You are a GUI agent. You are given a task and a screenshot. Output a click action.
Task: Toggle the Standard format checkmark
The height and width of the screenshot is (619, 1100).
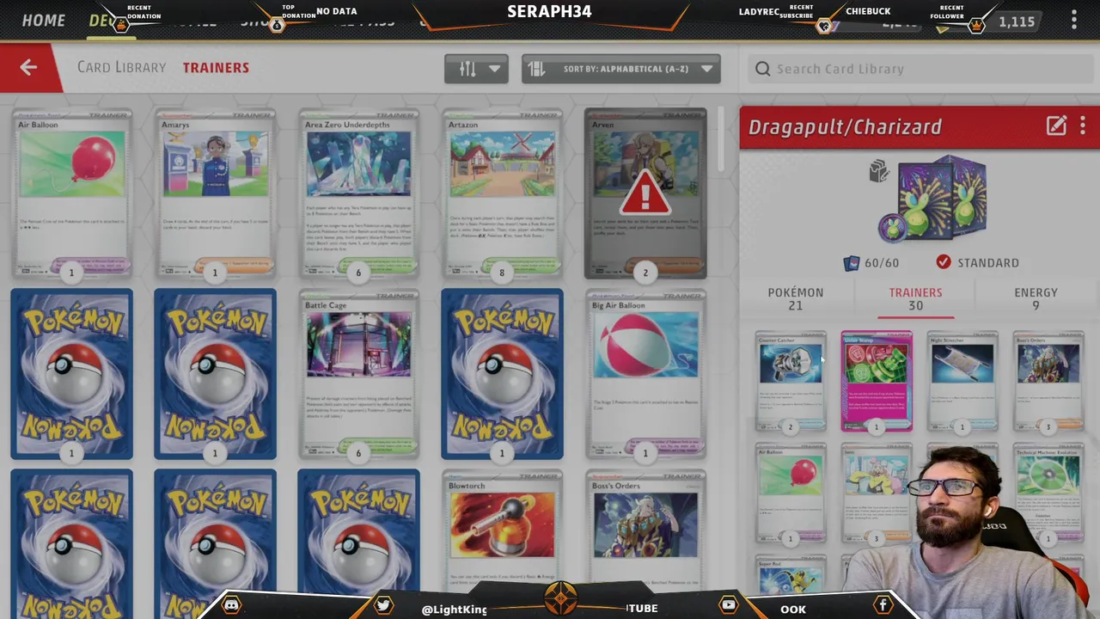[x=944, y=262]
